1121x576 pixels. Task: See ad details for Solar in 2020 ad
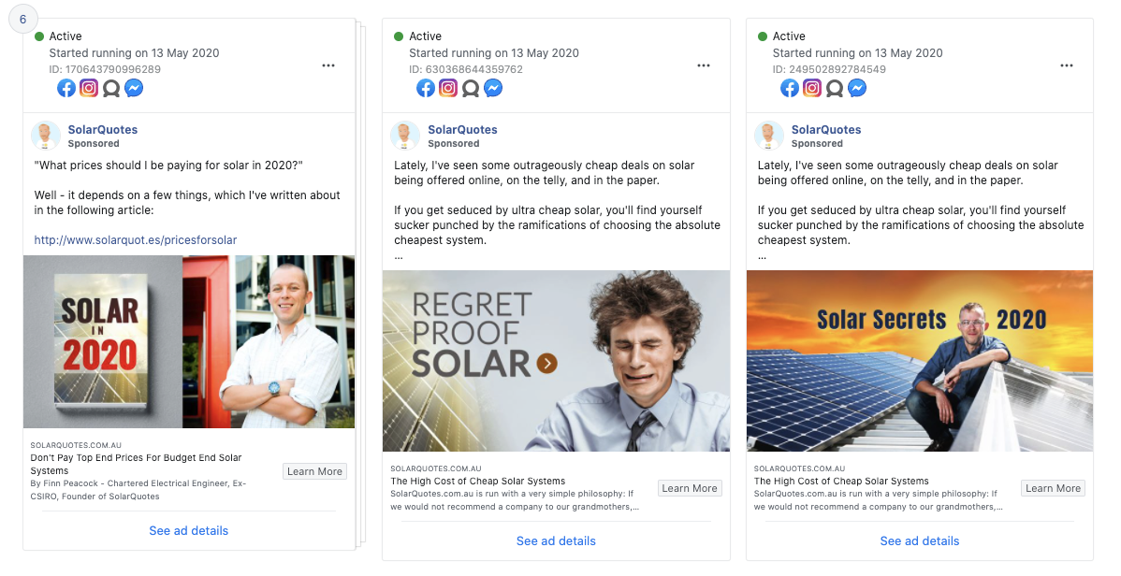click(189, 531)
